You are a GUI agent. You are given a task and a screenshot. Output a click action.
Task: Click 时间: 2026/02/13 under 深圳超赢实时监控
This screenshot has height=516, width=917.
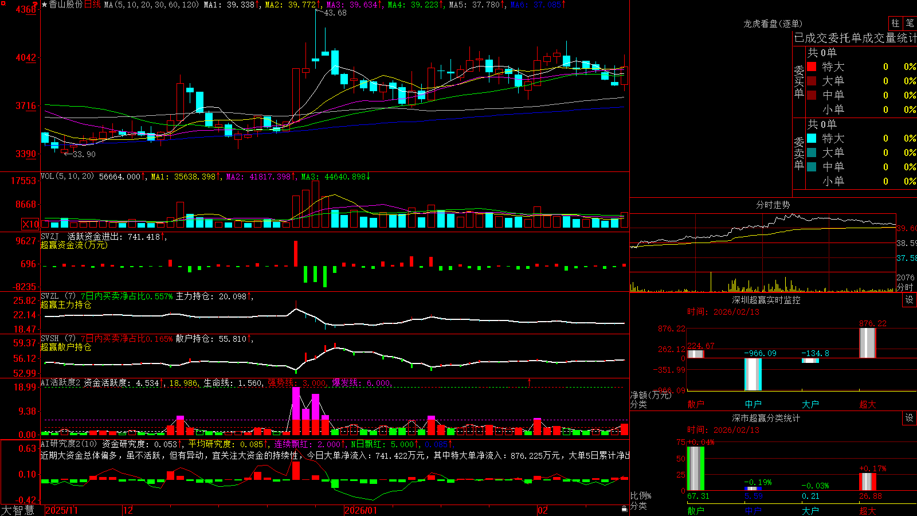pos(723,312)
